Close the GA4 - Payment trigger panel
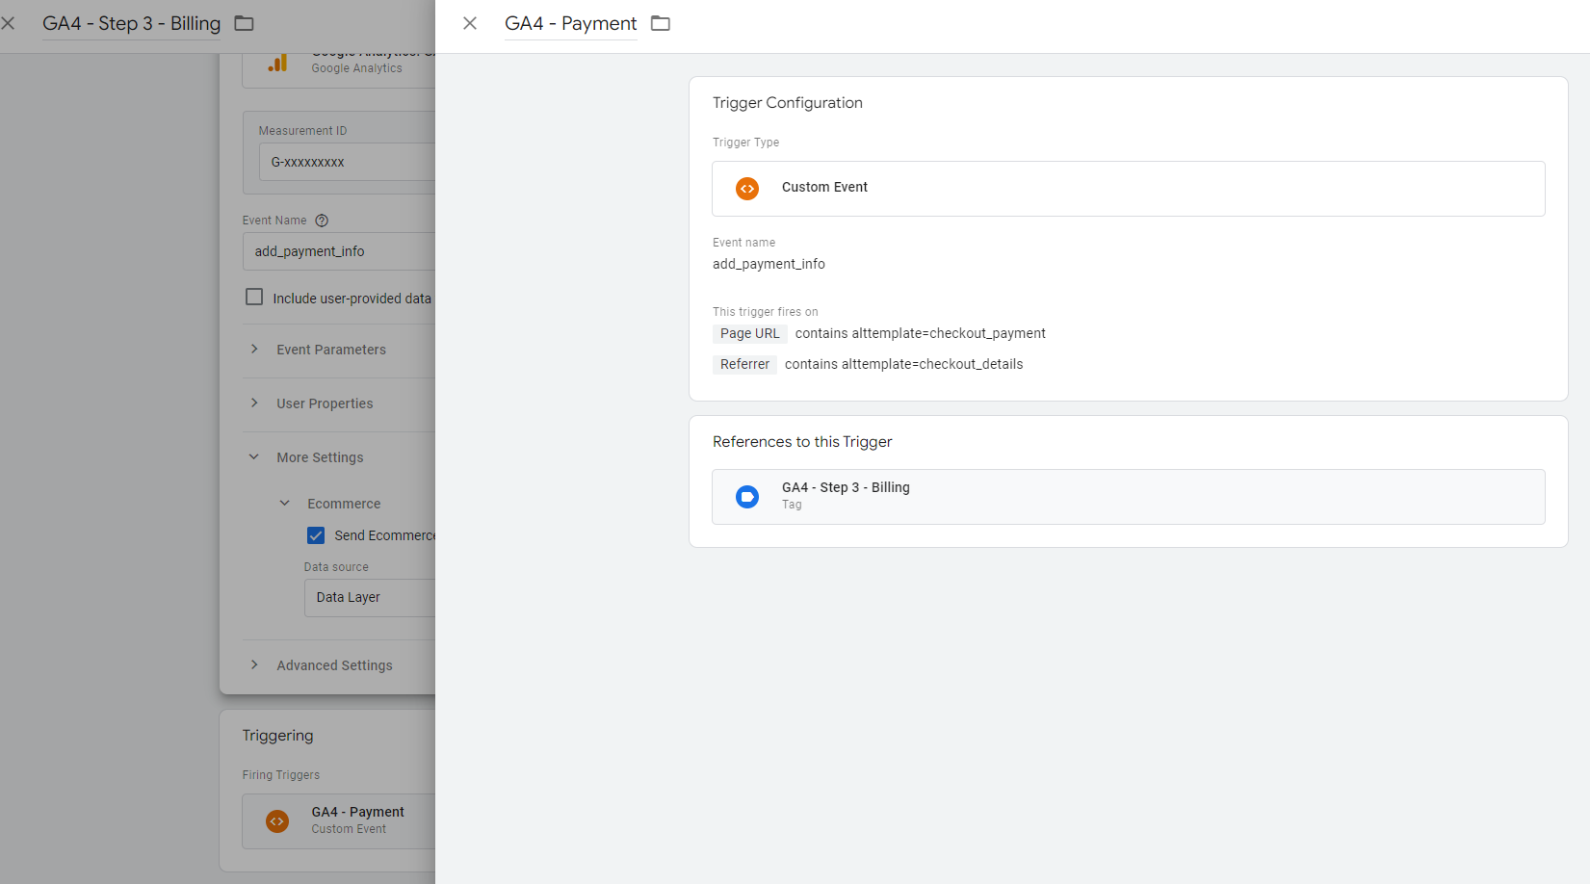Image resolution: width=1590 pixels, height=884 pixels. pos(470,23)
